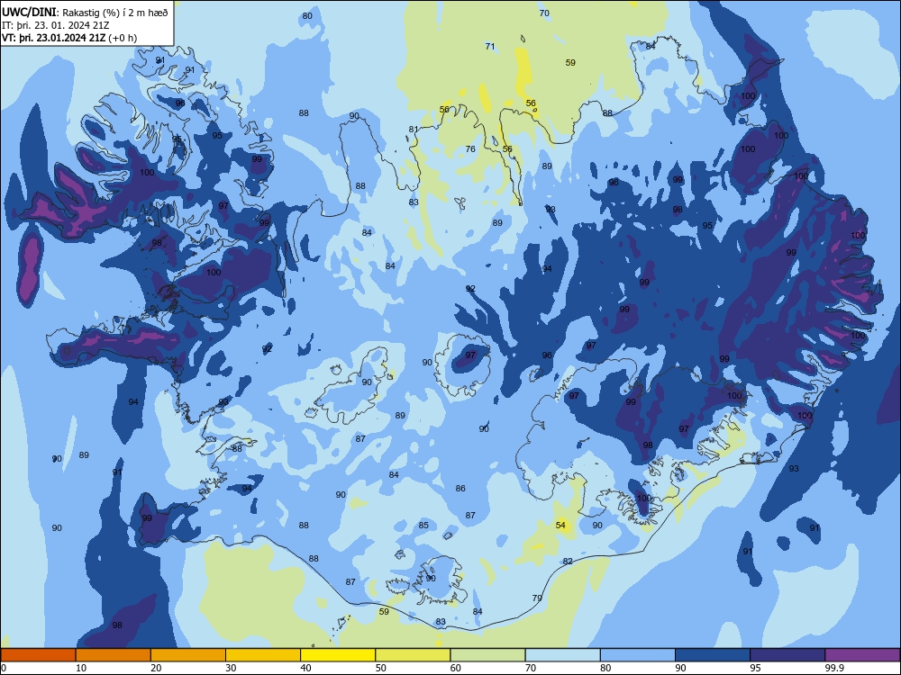Click the '76' humidity value on the map
Viewport: 901px width, 675px height.
[470, 149]
